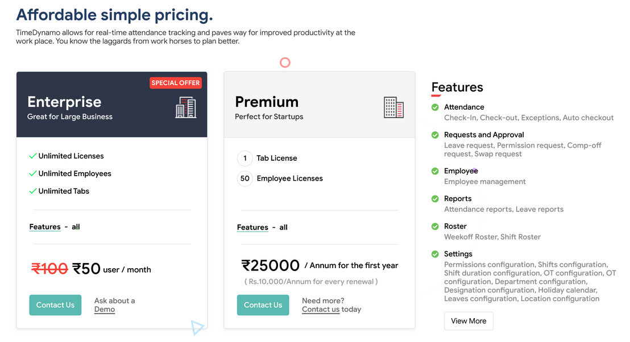Open Features link in Enterprise card
This screenshot has height=342, width=630.
[45, 227]
